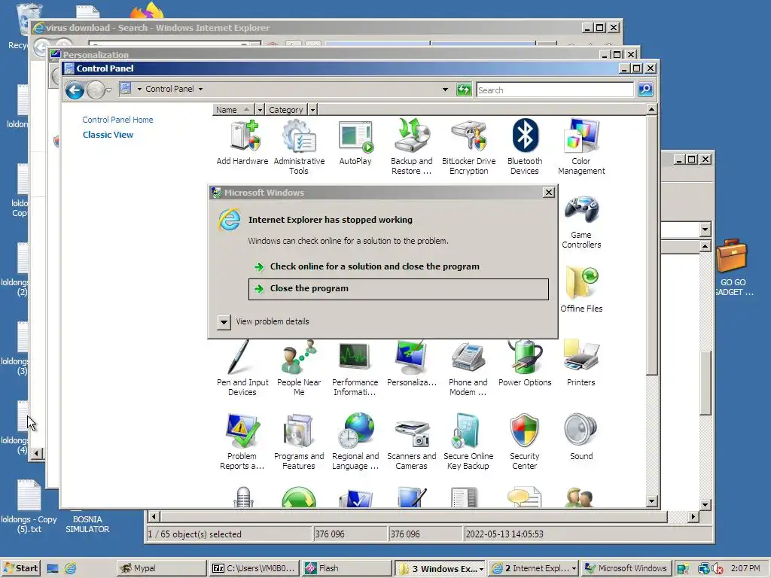771x578 pixels.
Task: Open Problem Reports and Solutions
Action: click(x=242, y=441)
